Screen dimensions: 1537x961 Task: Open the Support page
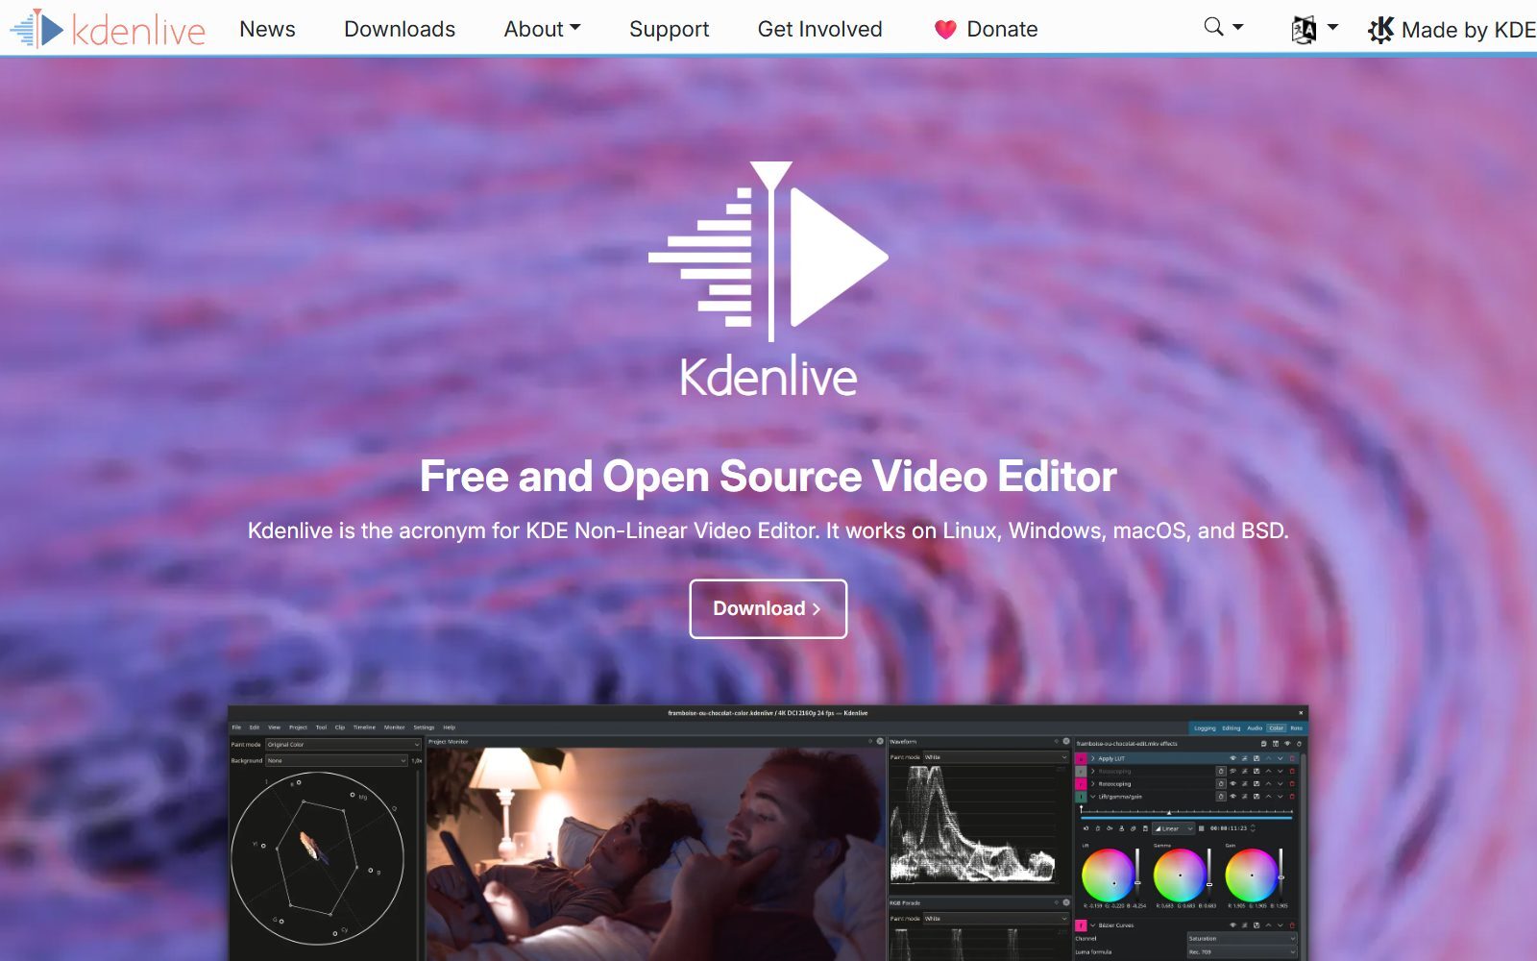pos(669,29)
